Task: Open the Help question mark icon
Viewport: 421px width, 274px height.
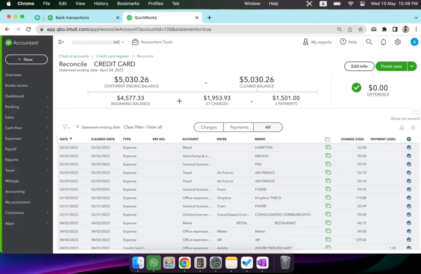Action: click(343, 42)
